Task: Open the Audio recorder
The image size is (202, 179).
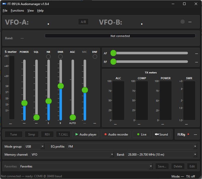Action: [116, 135]
